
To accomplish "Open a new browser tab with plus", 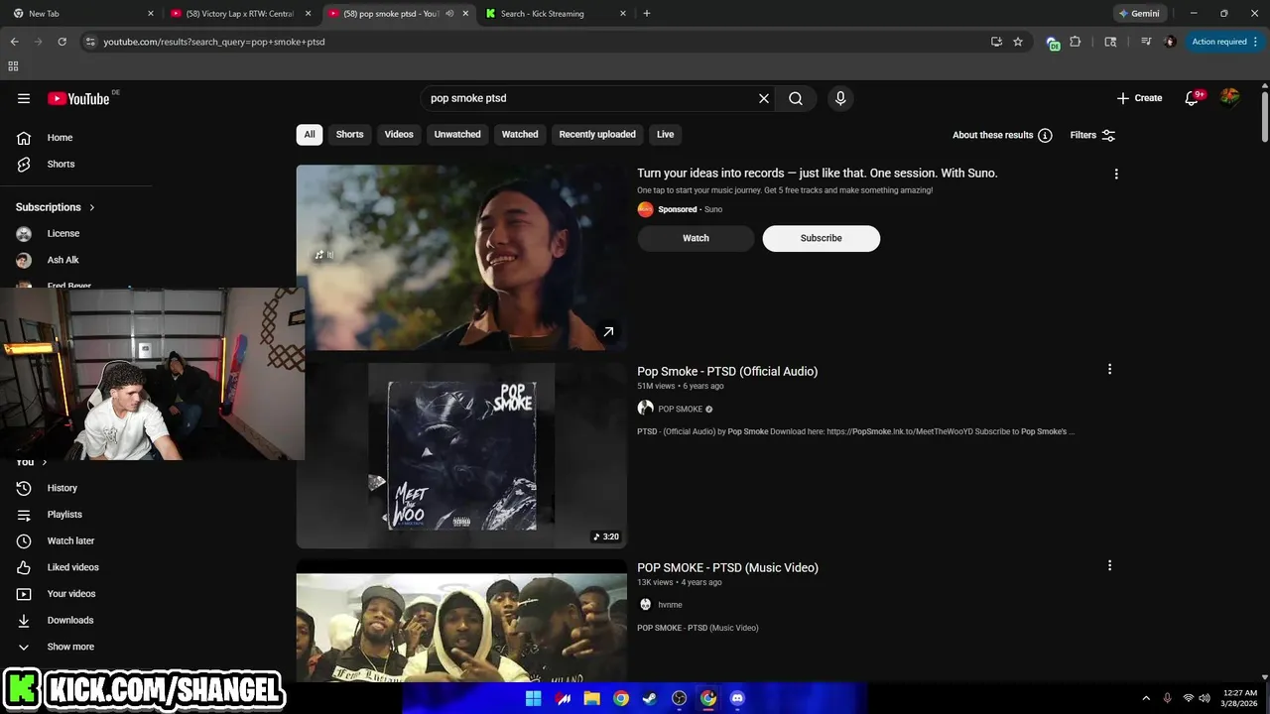I will pos(647,14).
